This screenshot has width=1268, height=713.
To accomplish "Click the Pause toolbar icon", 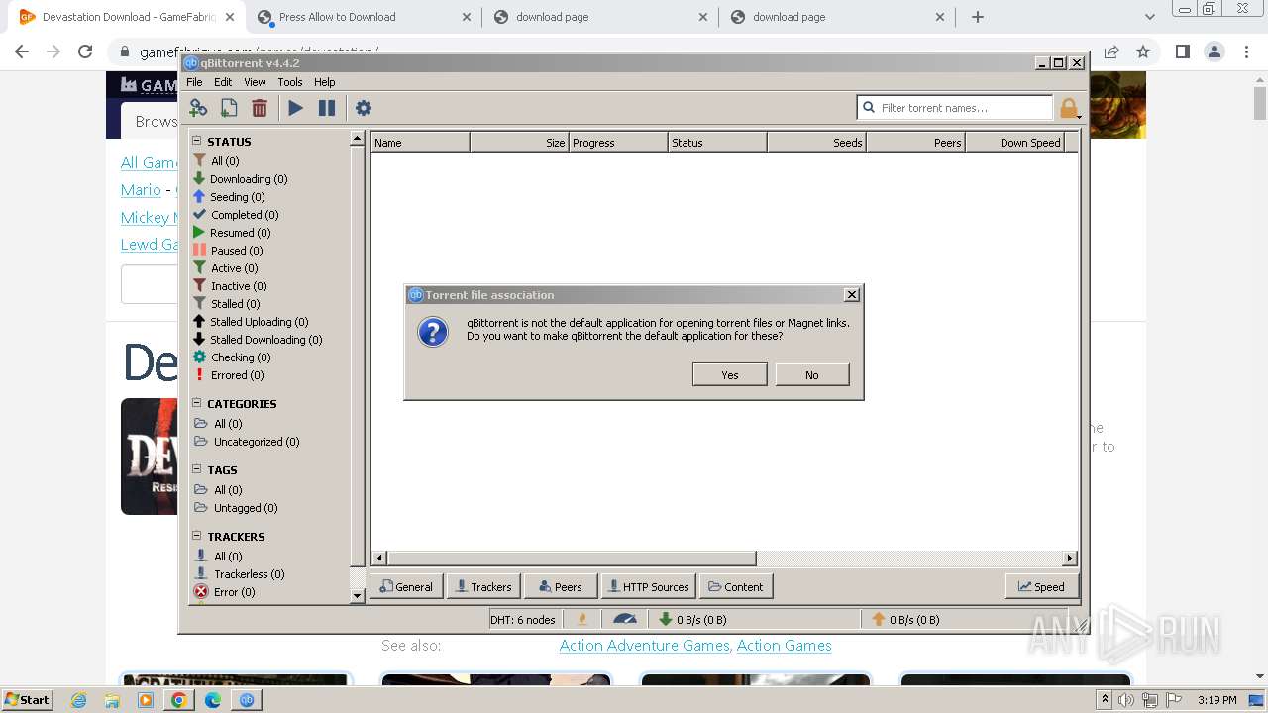I will [327, 108].
